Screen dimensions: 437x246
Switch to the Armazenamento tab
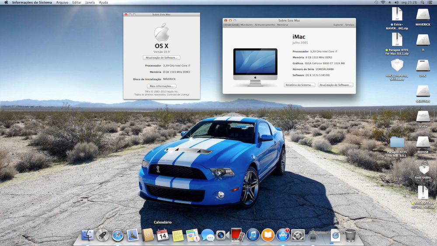pos(265,25)
